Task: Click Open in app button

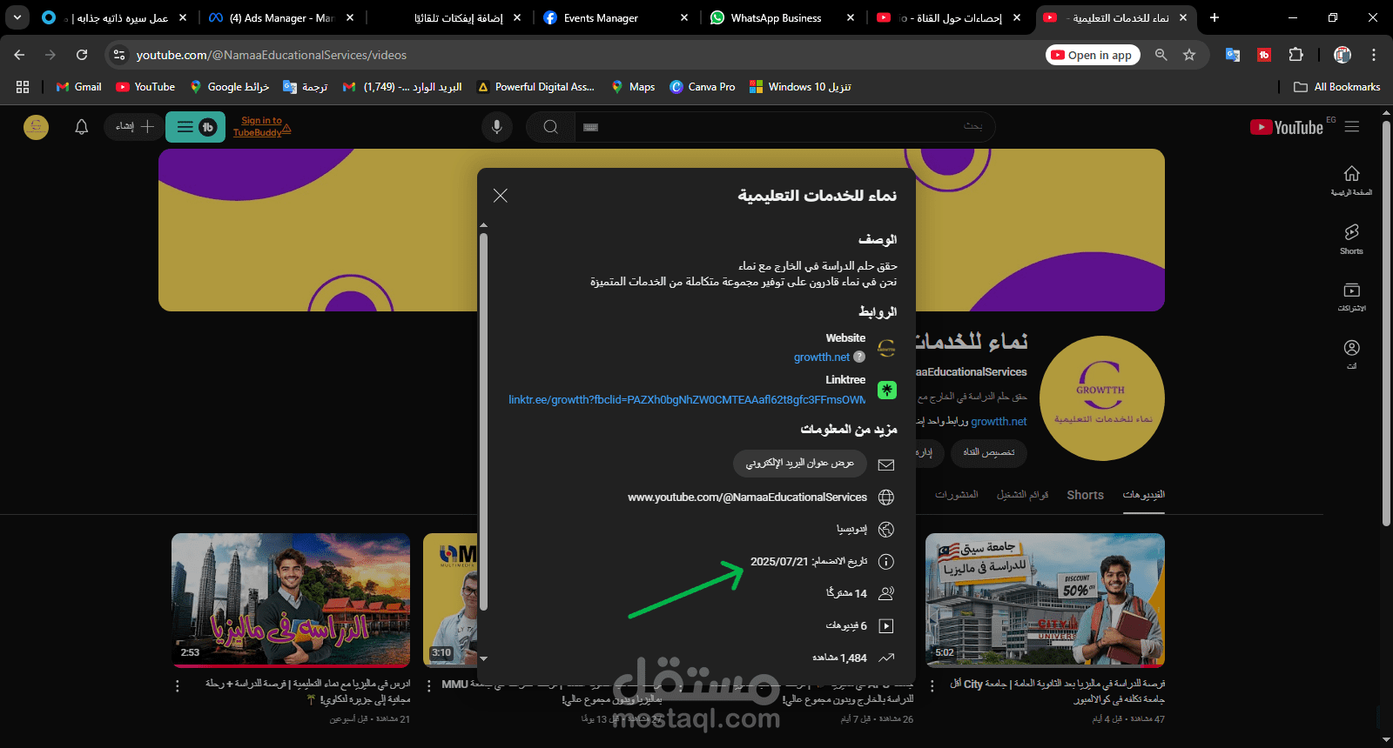Action: tap(1094, 55)
